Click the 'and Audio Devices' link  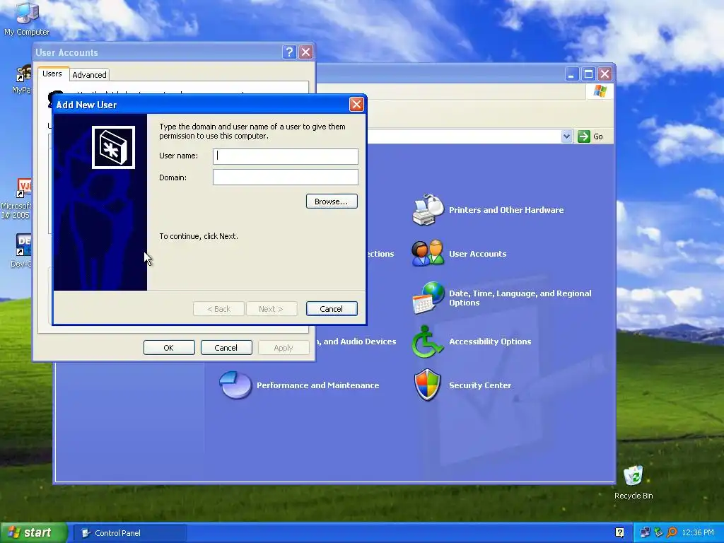coord(358,341)
